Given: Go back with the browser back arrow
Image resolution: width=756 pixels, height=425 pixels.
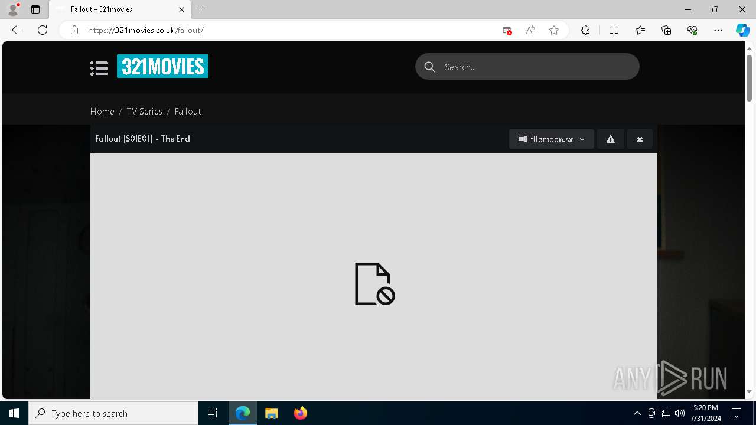Looking at the screenshot, I should point(17,30).
